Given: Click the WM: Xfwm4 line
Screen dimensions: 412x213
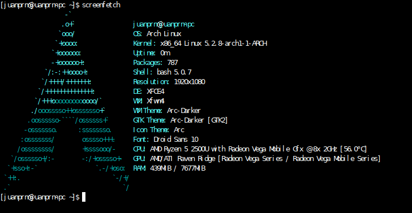Looking at the screenshot, I should 149,101.
